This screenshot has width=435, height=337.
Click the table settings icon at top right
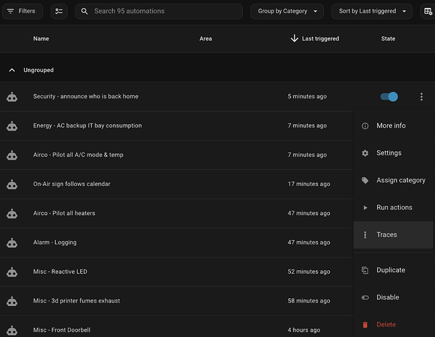tap(428, 11)
